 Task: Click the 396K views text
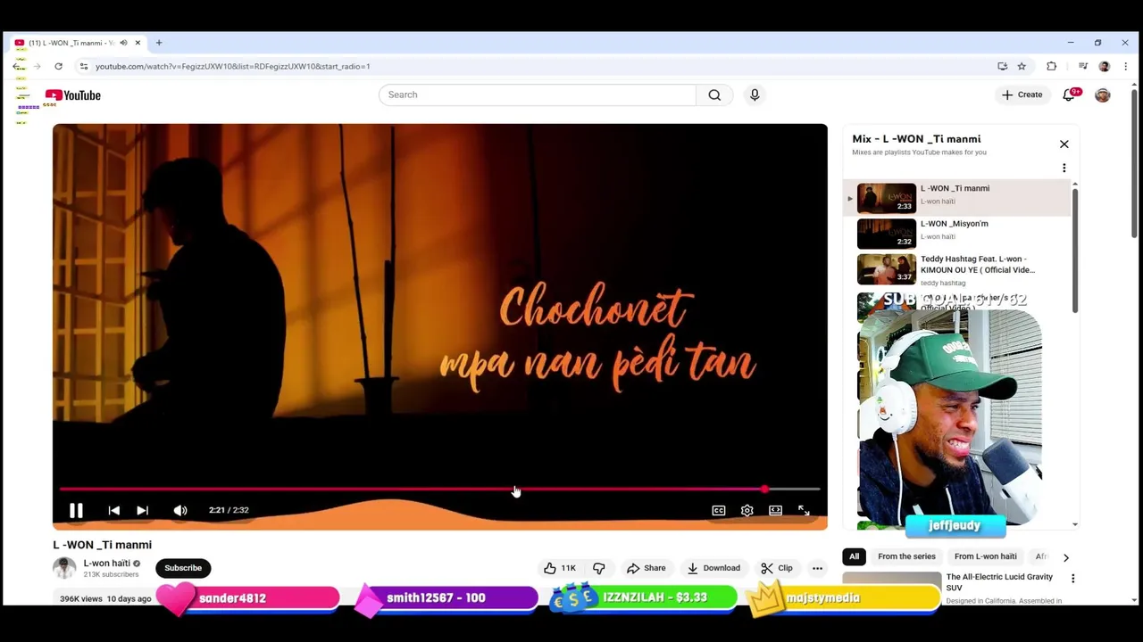tap(81, 598)
